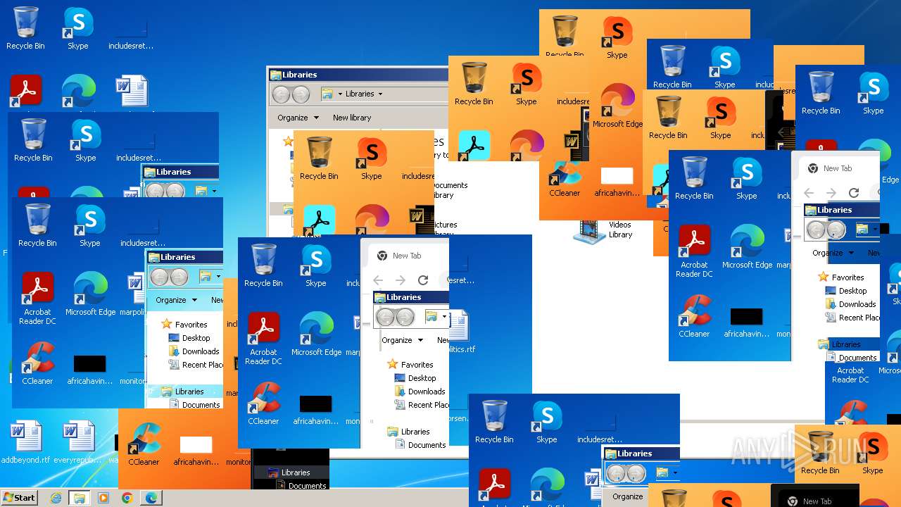Open Microsoft Edge from the taskbar
This screenshot has height=507, width=901.
pyautogui.click(x=151, y=498)
